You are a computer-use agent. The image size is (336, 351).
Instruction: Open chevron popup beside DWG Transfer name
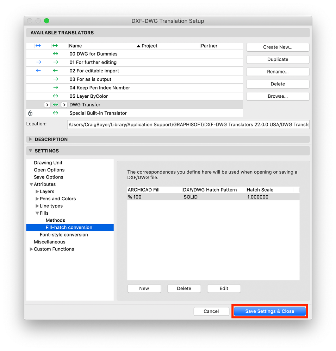[x=64, y=105]
